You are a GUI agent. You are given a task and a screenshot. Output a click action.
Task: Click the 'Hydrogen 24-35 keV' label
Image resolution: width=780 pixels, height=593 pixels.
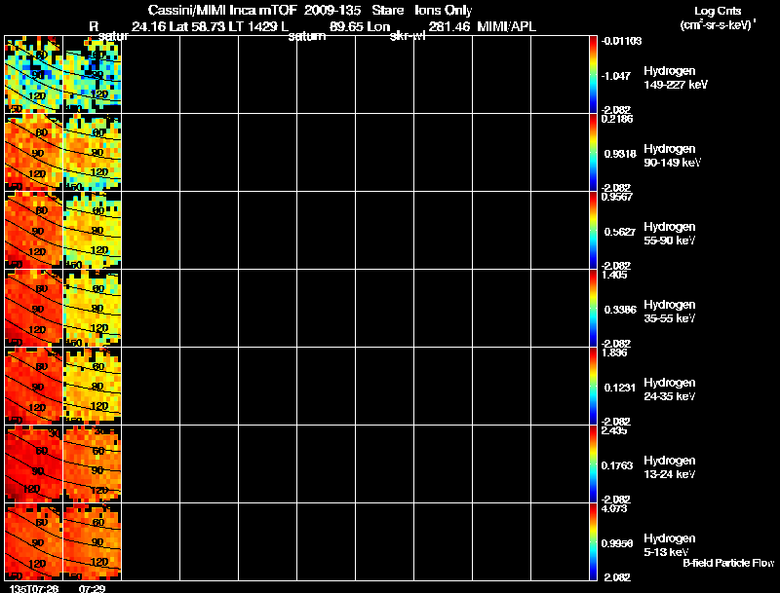tap(670, 389)
